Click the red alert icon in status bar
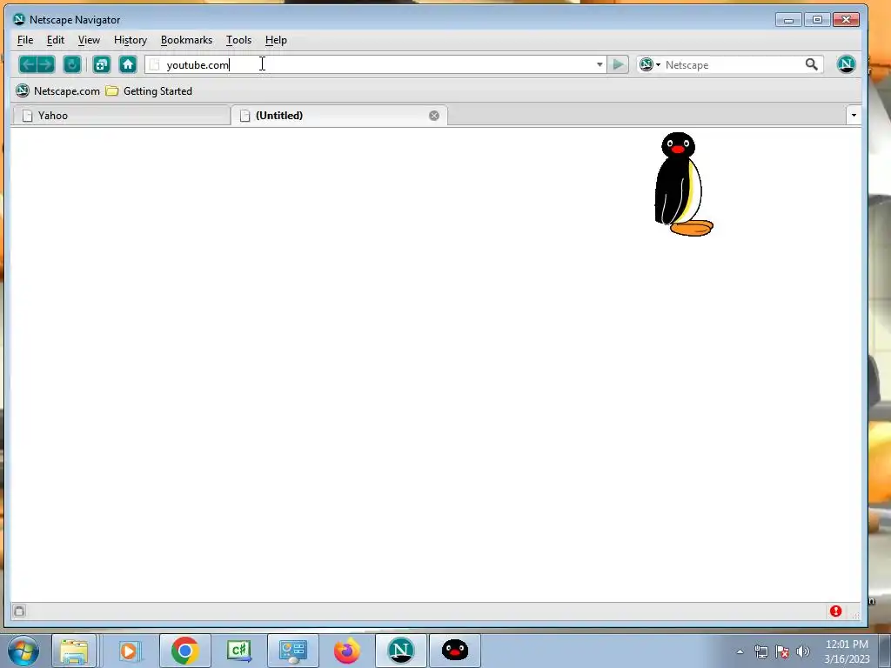Image resolution: width=891 pixels, height=668 pixels. [x=835, y=611]
